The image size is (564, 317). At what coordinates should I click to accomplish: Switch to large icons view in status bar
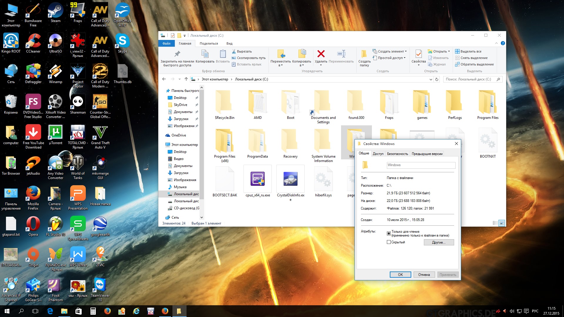pos(502,223)
